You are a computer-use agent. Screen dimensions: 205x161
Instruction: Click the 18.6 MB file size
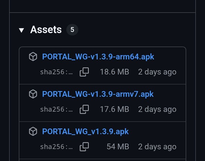pyautogui.click(x=114, y=72)
